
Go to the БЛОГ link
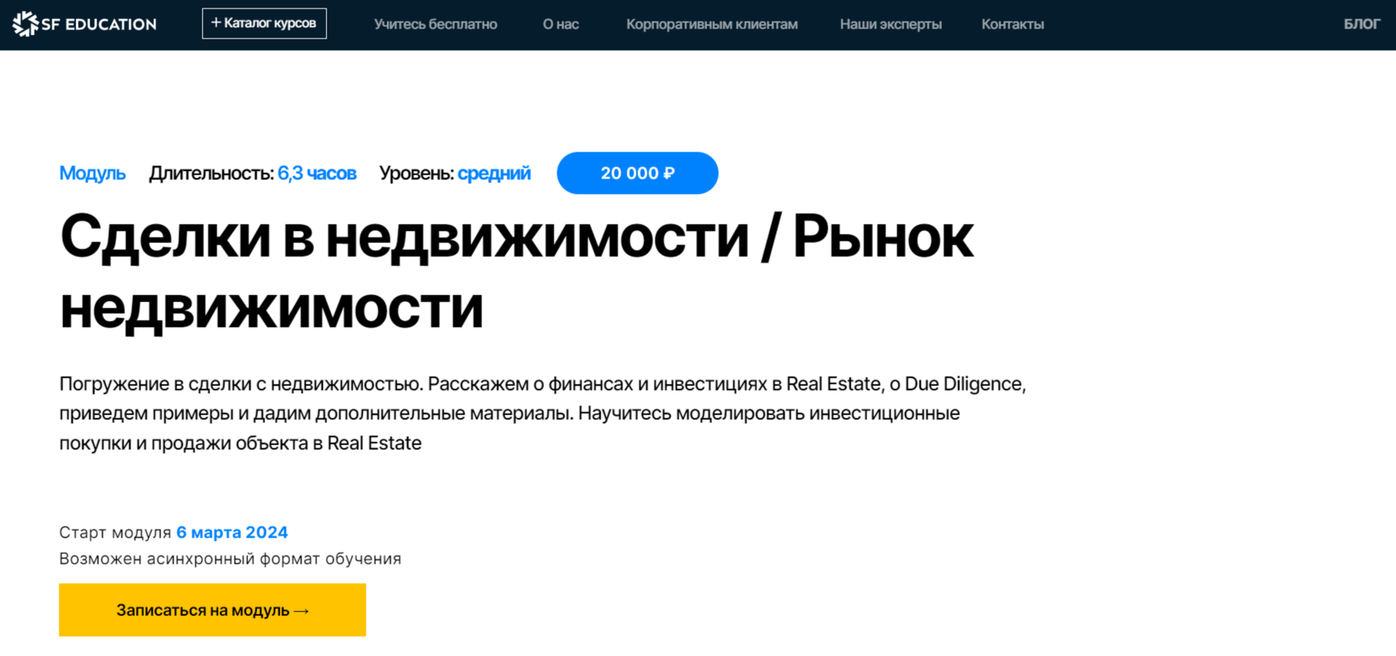pyautogui.click(x=1361, y=25)
